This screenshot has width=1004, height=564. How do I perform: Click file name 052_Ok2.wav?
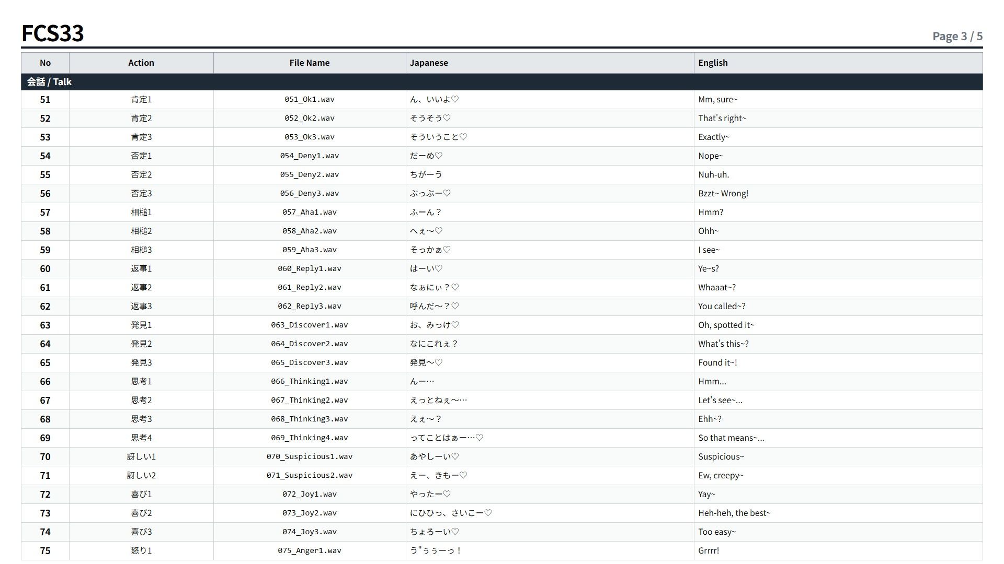[x=310, y=118]
